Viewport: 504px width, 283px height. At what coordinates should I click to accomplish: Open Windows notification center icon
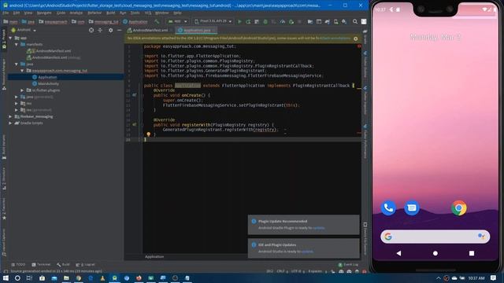point(493,277)
